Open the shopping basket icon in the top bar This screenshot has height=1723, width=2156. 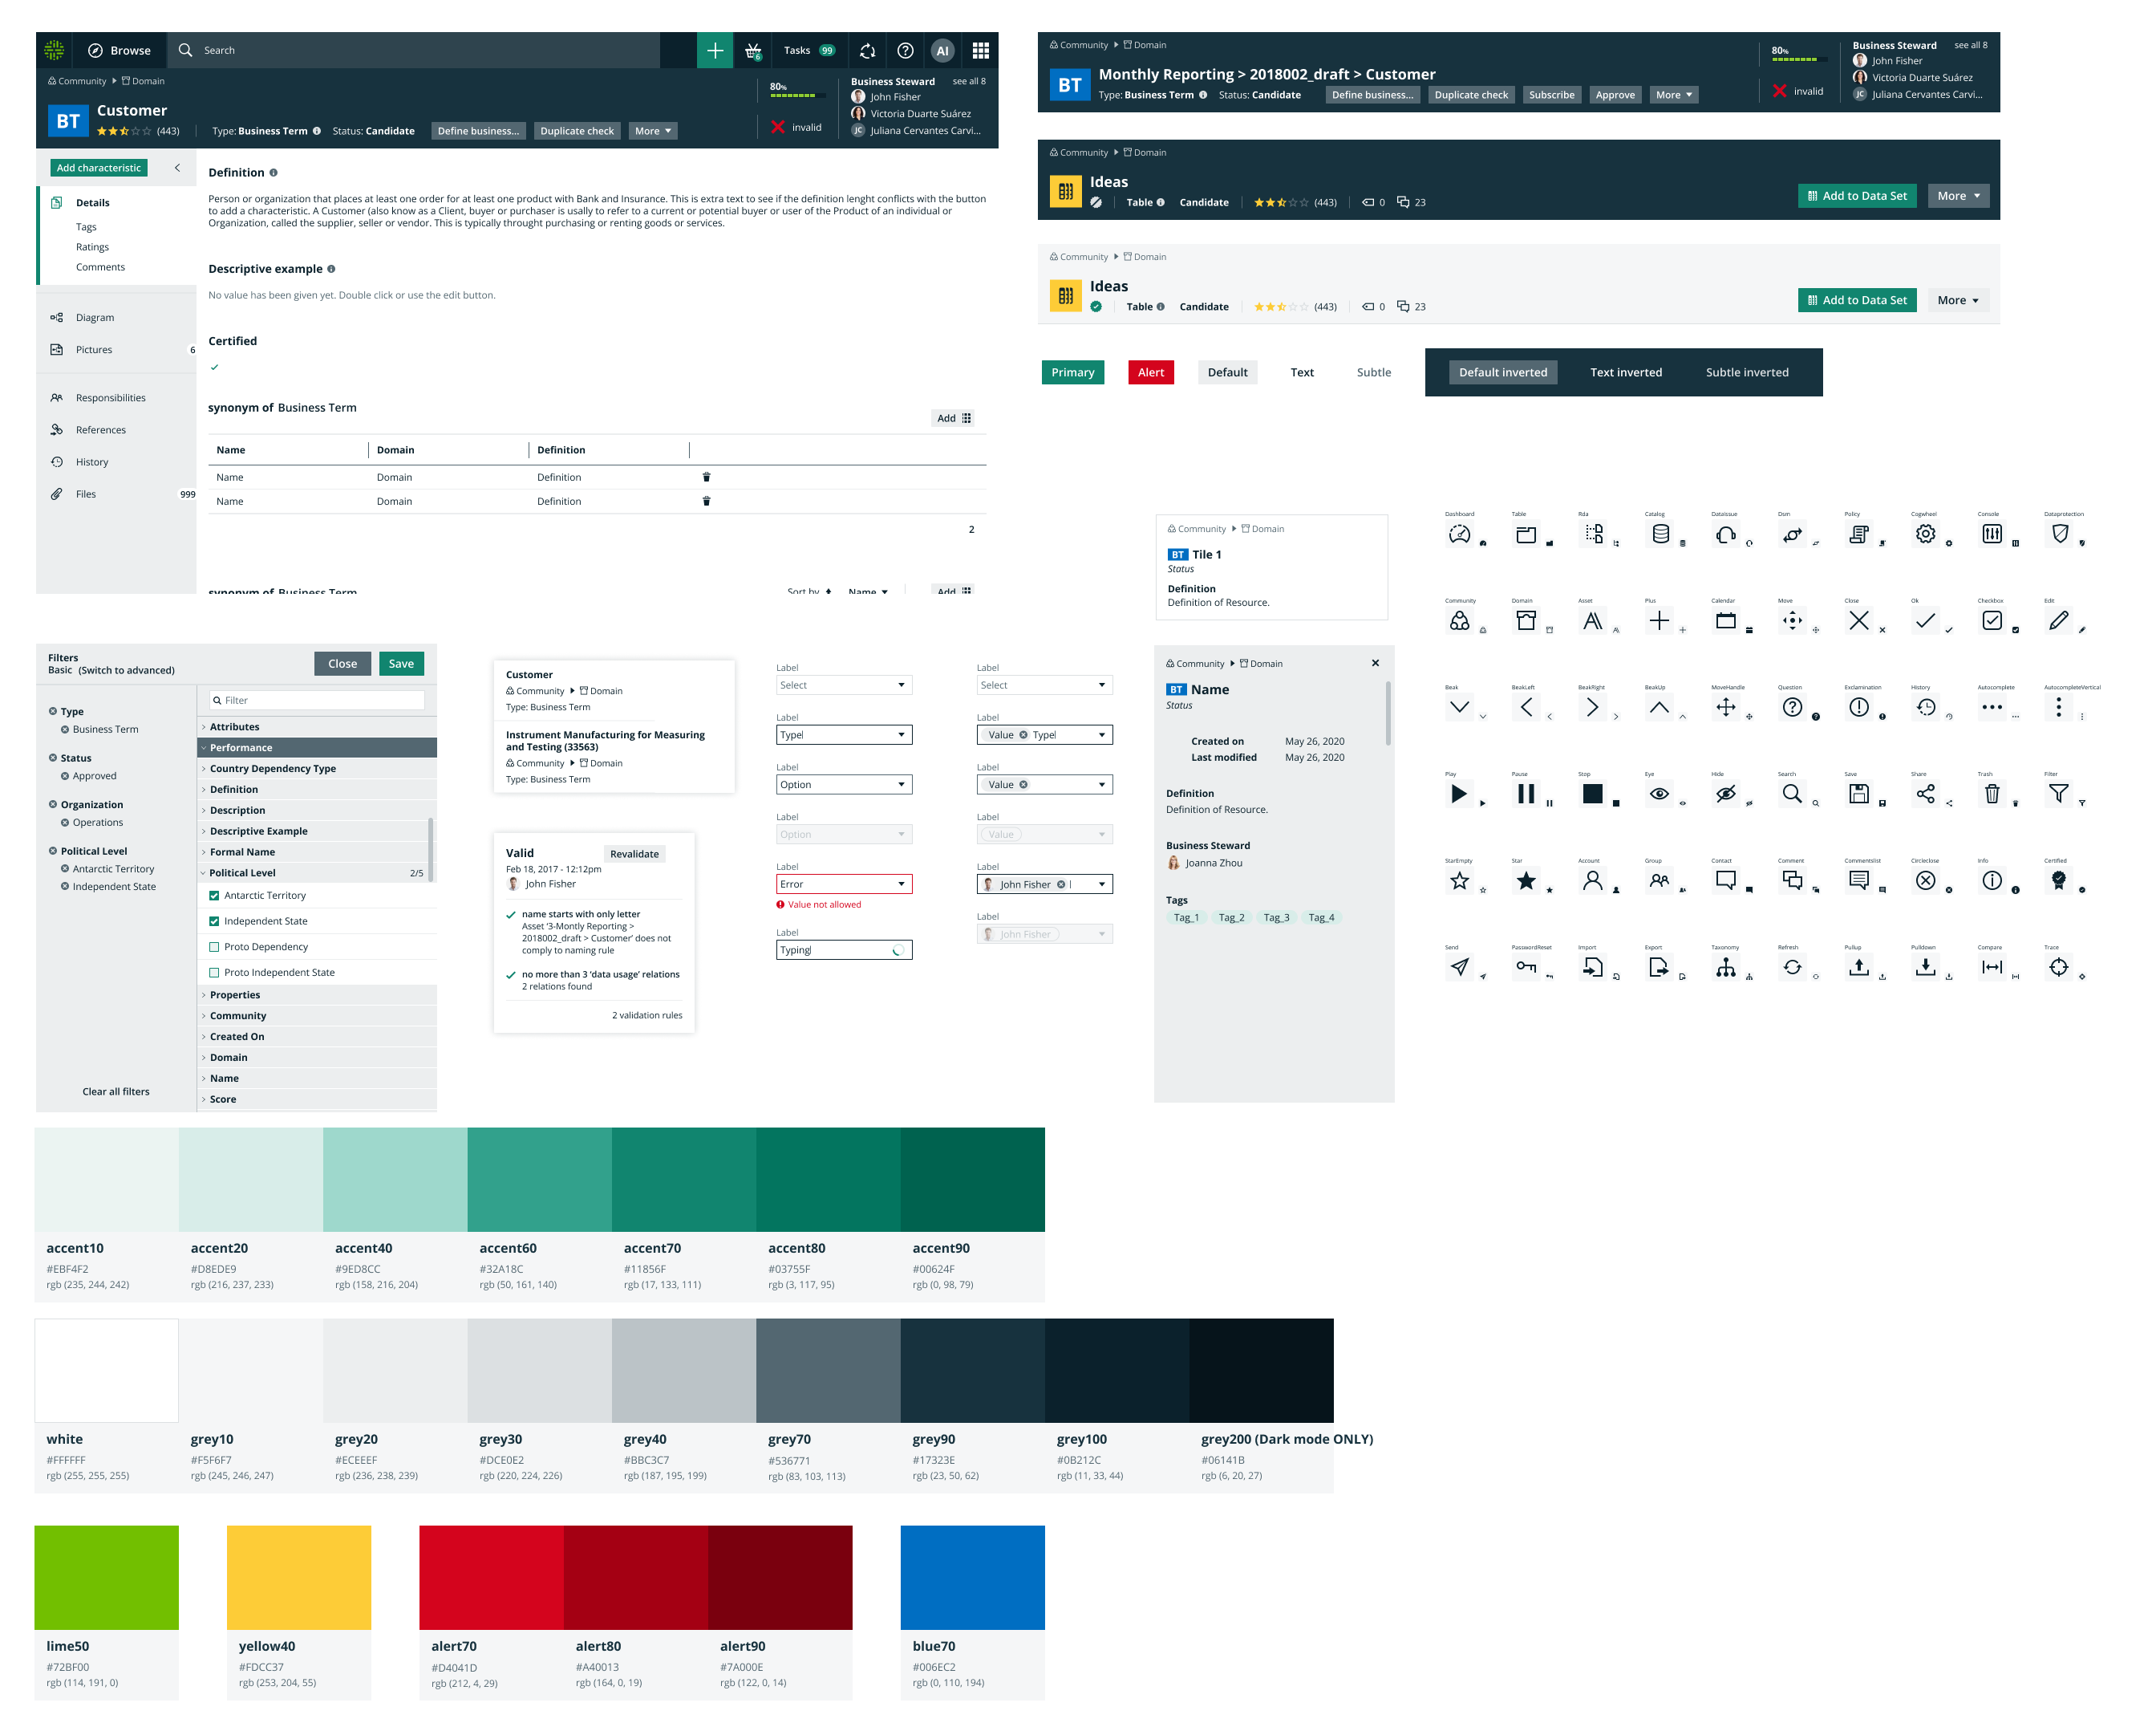tap(753, 50)
